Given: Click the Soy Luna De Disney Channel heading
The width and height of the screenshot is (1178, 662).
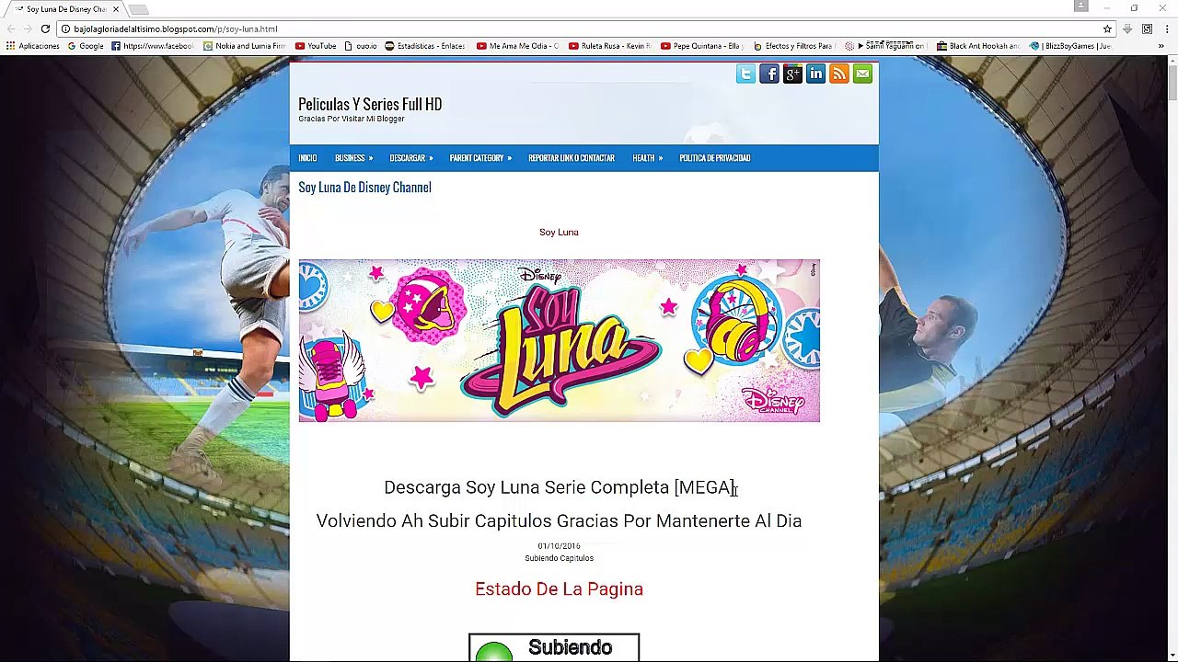Looking at the screenshot, I should tap(364, 188).
